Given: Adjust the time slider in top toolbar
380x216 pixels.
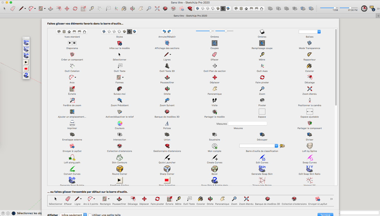Looking at the screenshot, I should point(348,8).
